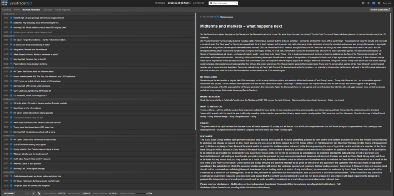Click the account shield icon beside info
This screenshot has width=394, height=196.
pos(40,193)
